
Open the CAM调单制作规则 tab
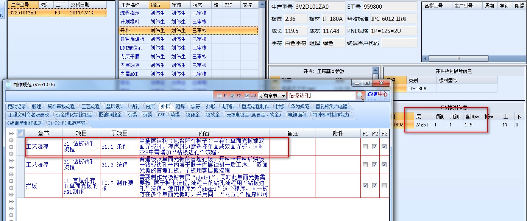tap(25, 123)
